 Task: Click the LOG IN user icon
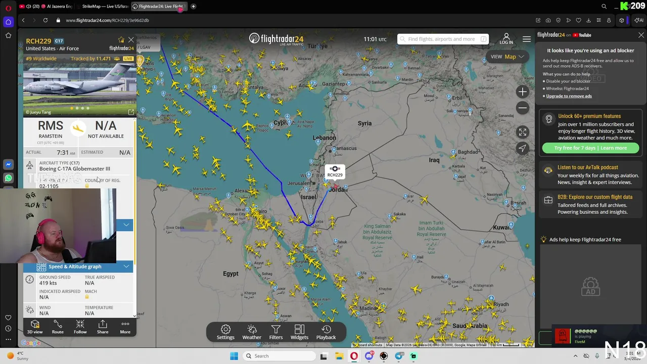506,39
